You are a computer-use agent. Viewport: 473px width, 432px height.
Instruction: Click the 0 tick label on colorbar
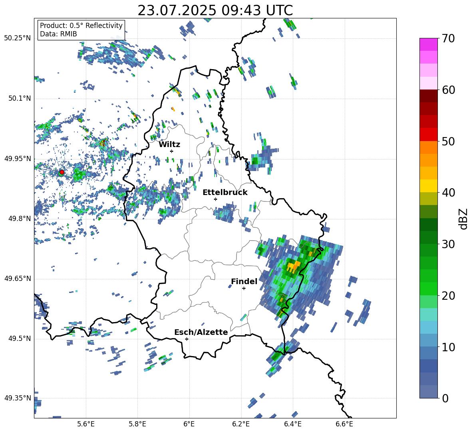pos(445,398)
